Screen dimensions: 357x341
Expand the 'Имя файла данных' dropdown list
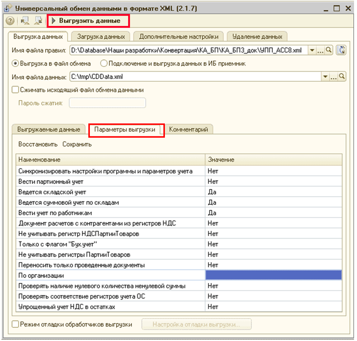tap(326, 77)
